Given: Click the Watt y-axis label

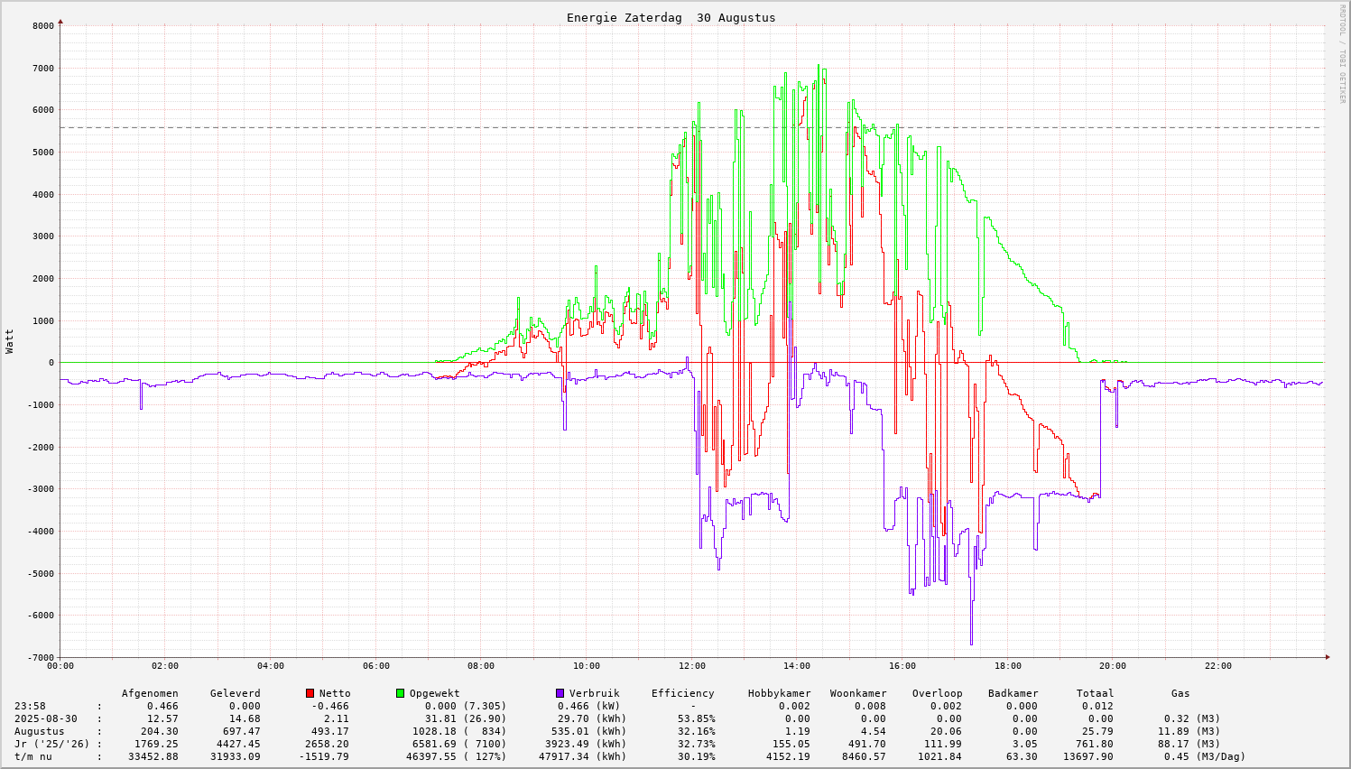Looking at the screenshot, I should pos(10,341).
